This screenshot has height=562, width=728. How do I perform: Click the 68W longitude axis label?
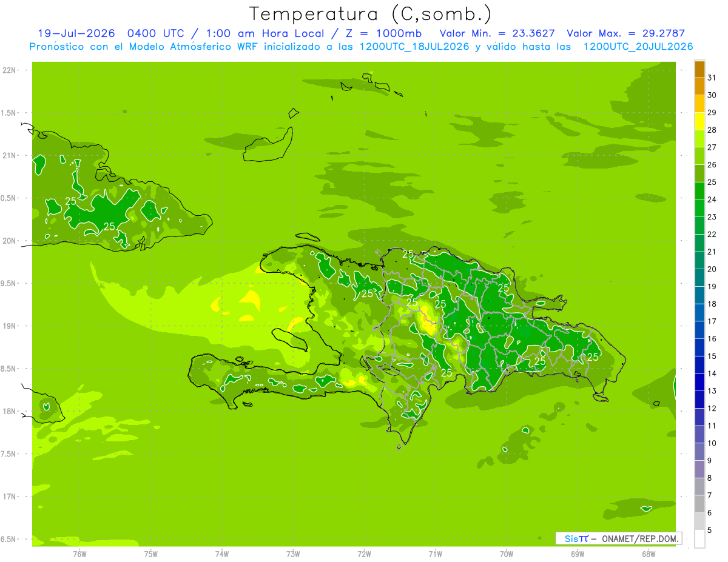click(649, 554)
